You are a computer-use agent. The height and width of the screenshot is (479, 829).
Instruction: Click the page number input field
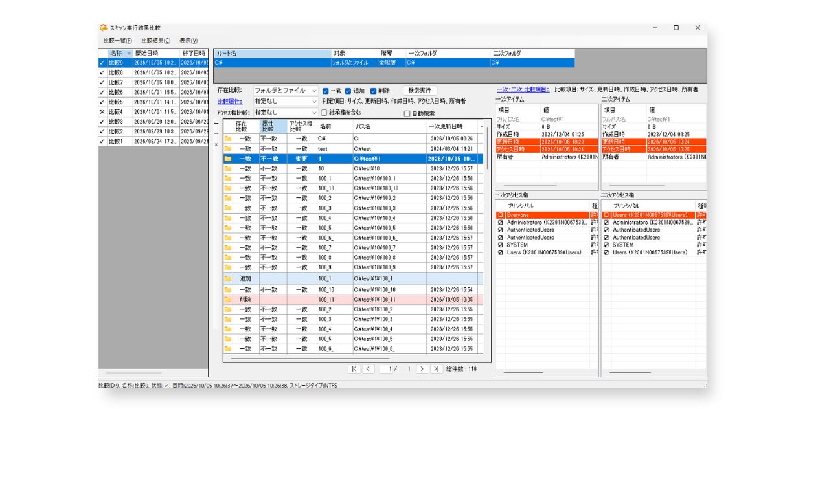click(387, 369)
